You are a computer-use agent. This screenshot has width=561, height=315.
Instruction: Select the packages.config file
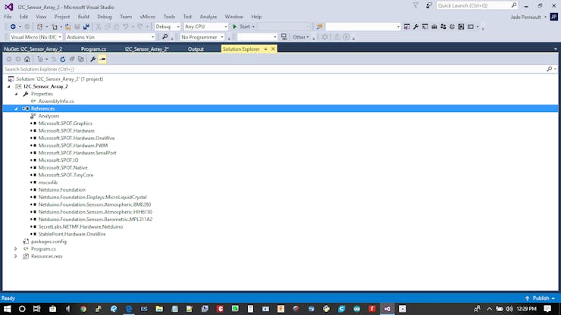49,242
